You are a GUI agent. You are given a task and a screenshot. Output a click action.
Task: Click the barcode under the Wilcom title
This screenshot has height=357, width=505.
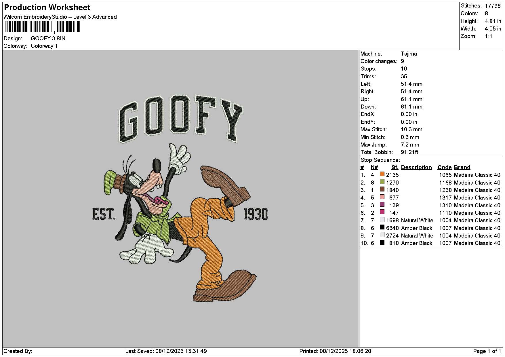(x=42, y=27)
